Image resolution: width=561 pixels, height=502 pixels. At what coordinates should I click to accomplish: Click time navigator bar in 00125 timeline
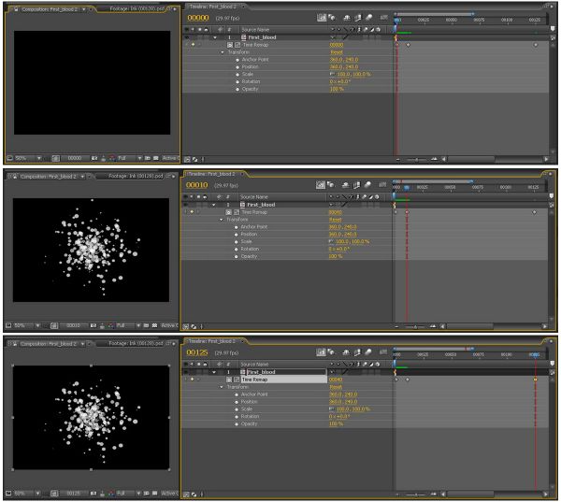click(434, 348)
